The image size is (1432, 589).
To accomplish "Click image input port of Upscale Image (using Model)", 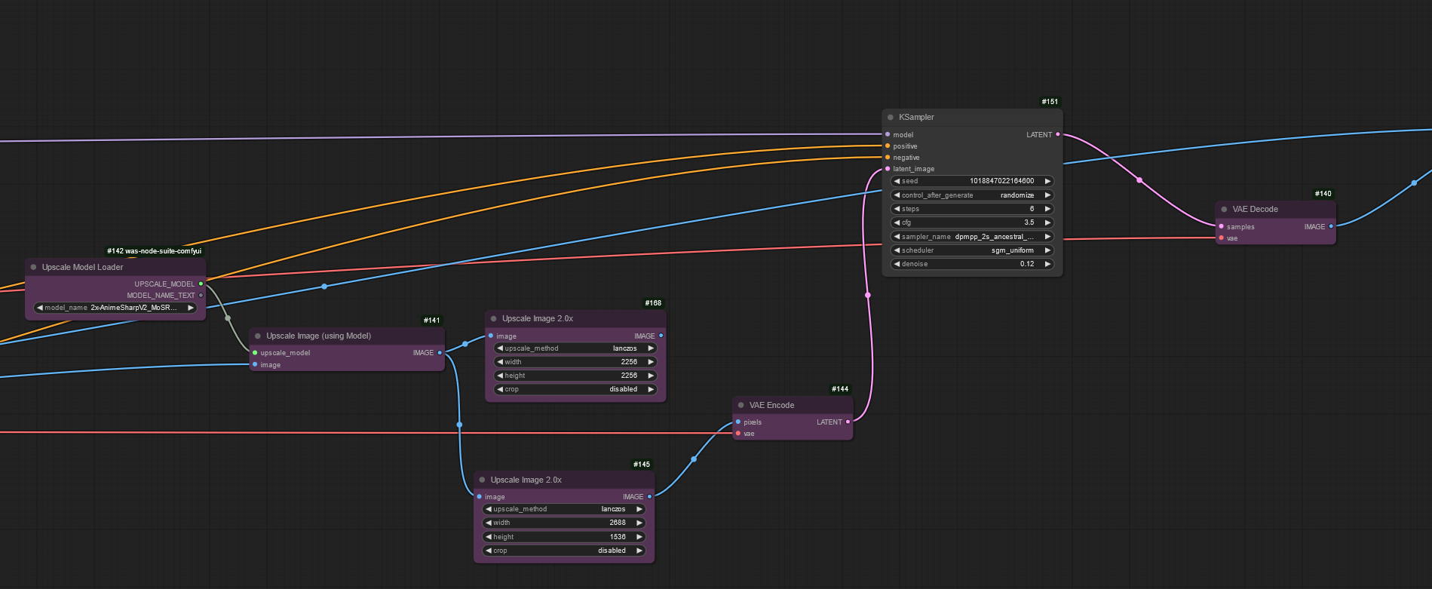I will pyautogui.click(x=255, y=364).
